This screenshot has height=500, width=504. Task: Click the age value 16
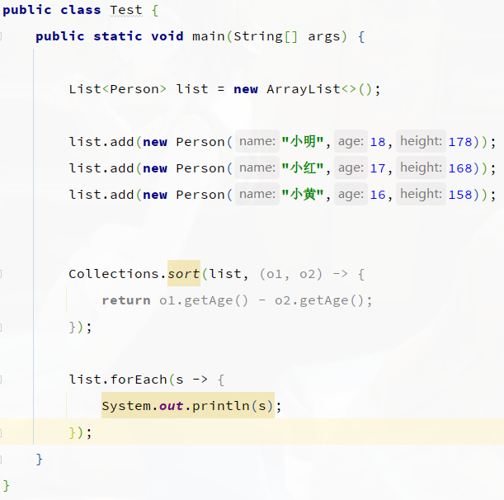pyautogui.click(x=378, y=195)
